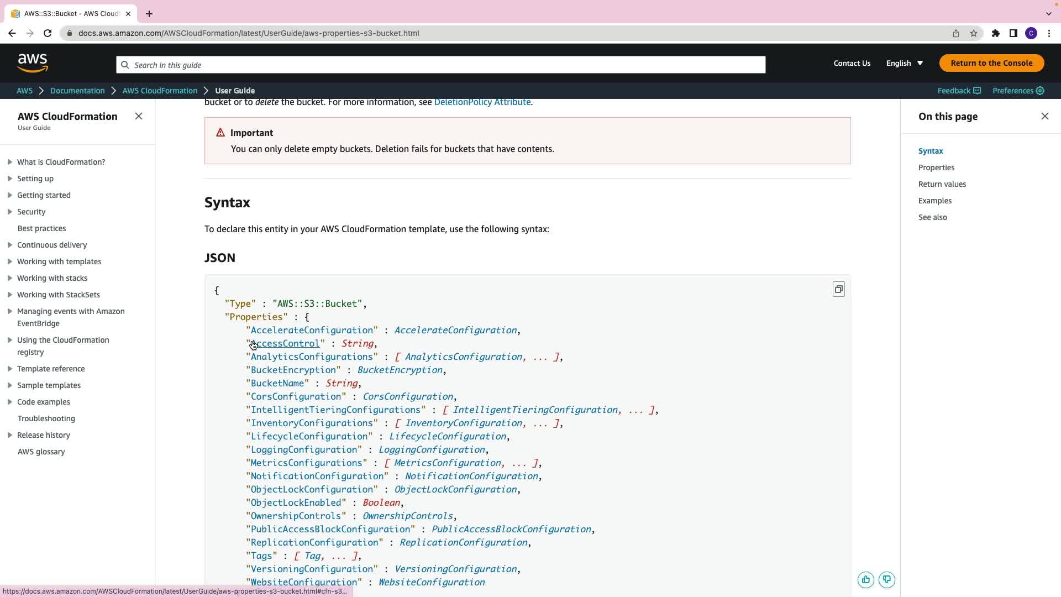The image size is (1061, 597).
Task: Open the BucketEncryption type link
Action: [x=400, y=370]
